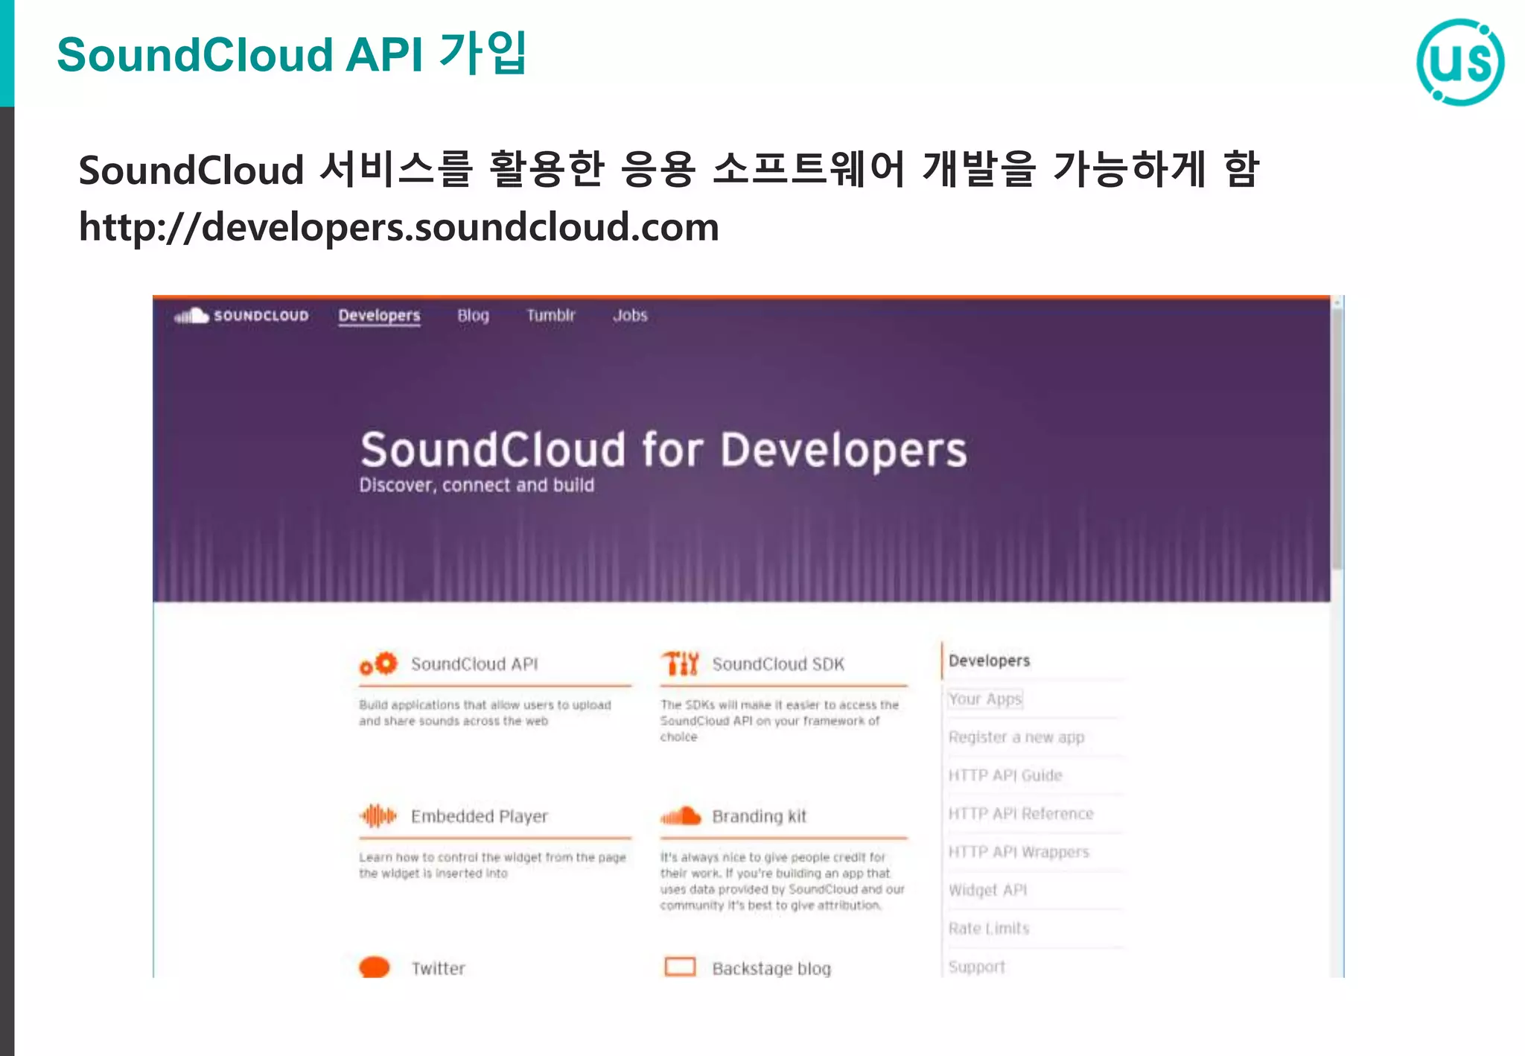Open the SoundCloud API heading link
Viewport: 1525px width, 1056px height.
474,664
